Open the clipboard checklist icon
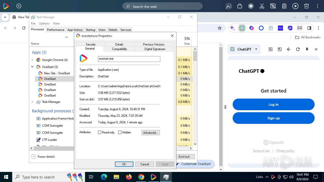The width and height of the screenshot is (324, 182). [x=284, y=6]
